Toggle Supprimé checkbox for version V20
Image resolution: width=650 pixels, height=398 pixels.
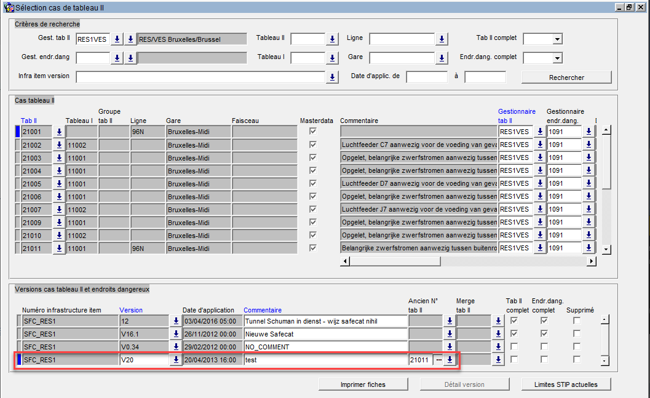(577, 359)
